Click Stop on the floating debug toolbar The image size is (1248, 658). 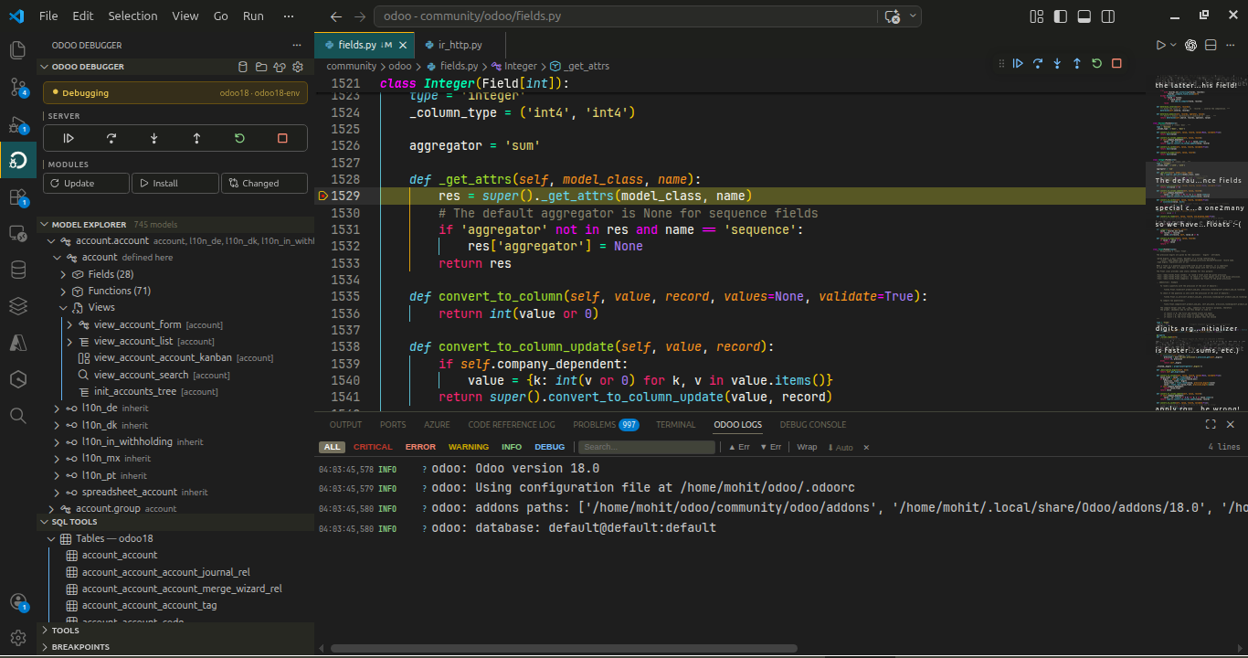[1116, 63]
